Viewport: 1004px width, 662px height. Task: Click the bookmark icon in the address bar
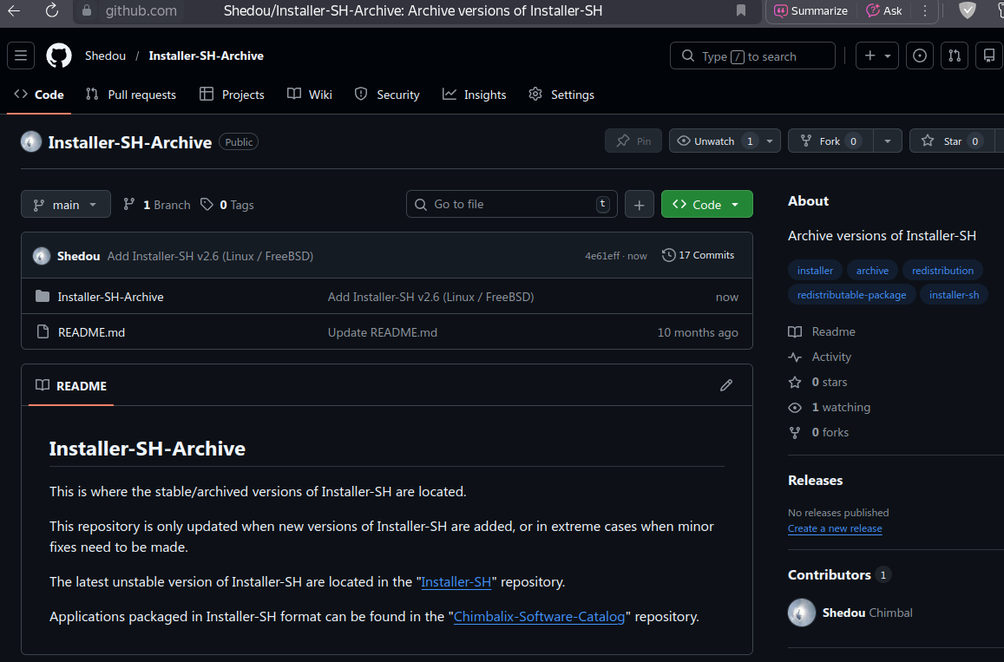click(741, 11)
